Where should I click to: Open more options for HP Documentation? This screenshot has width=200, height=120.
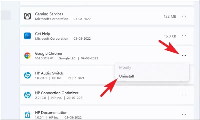(184, 115)
